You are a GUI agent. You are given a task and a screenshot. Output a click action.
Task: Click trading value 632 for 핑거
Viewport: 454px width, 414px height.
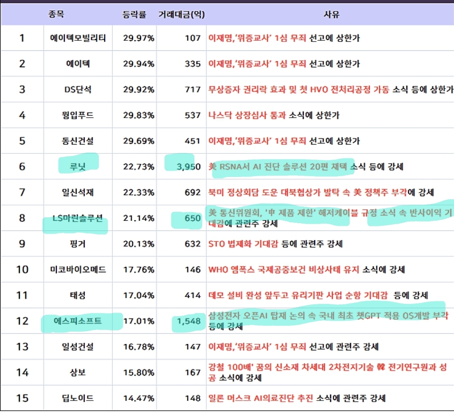tap(193, 244)
